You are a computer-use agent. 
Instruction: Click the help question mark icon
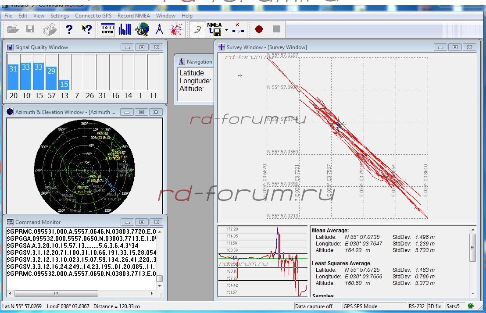pyautogui.click(x=69, y=29)
